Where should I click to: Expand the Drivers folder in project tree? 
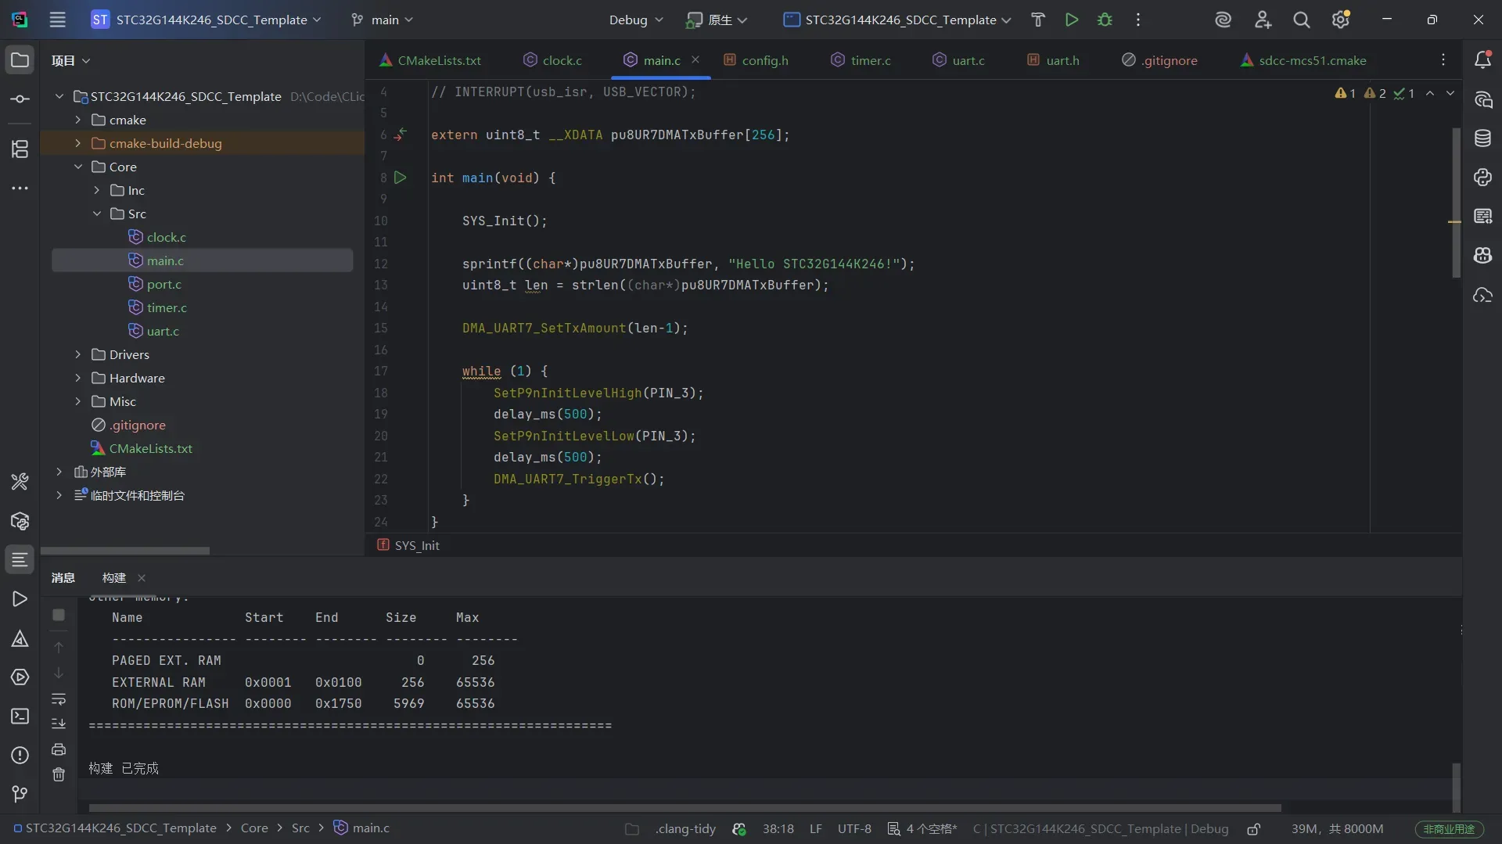click(x=78, y=354)
